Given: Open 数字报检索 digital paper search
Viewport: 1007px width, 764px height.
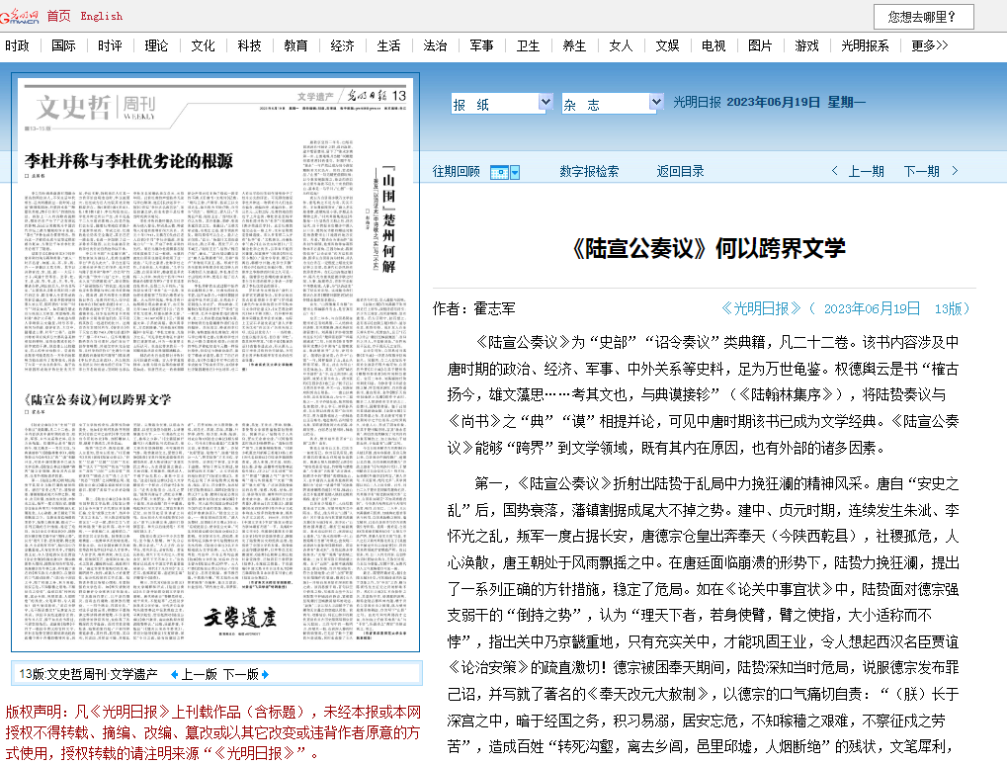Looking at the screenshot, I should coord(589,171).
